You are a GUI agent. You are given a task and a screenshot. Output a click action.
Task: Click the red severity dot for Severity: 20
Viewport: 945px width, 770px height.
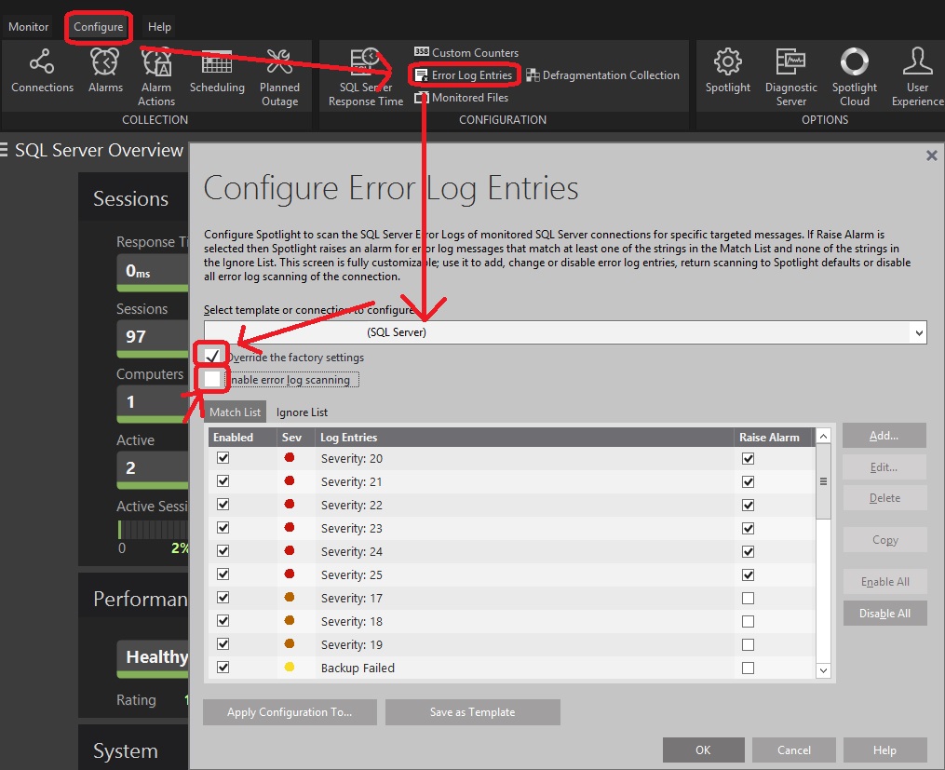pyautogui.click(x=290, y=457)
